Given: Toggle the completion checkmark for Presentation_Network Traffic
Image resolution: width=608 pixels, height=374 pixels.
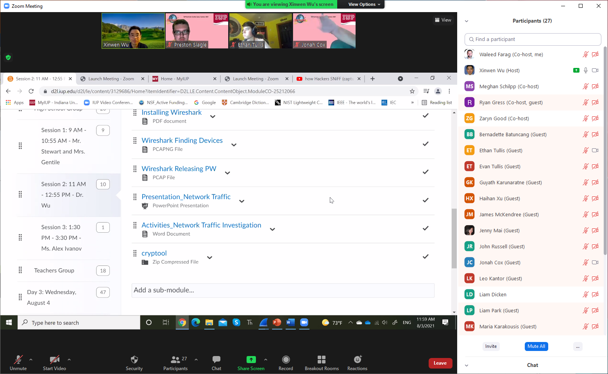Looking at the screenshot, I should [426, 200].
